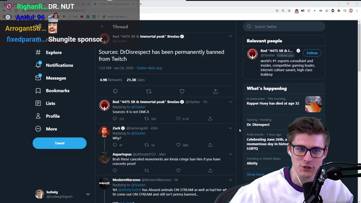
Task: Retweet the main DrDisrespect tweet
Action: coord(149,91)
